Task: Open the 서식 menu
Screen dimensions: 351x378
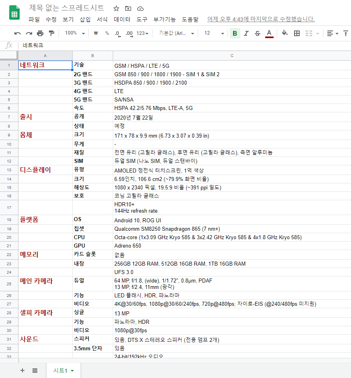Action: 102,19
